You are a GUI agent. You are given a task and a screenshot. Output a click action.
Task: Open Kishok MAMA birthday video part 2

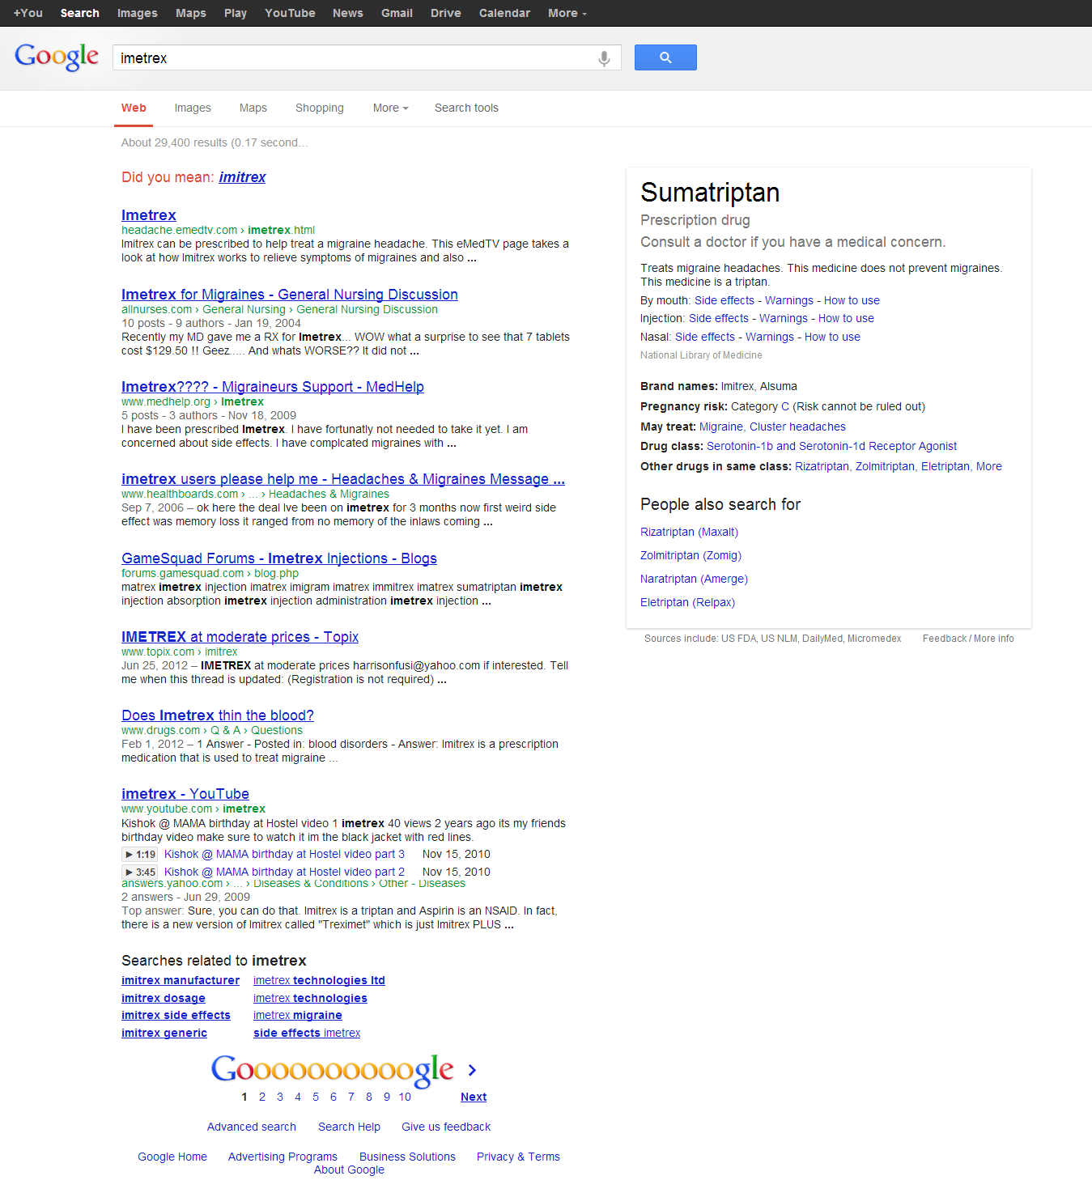pos(284,872)
